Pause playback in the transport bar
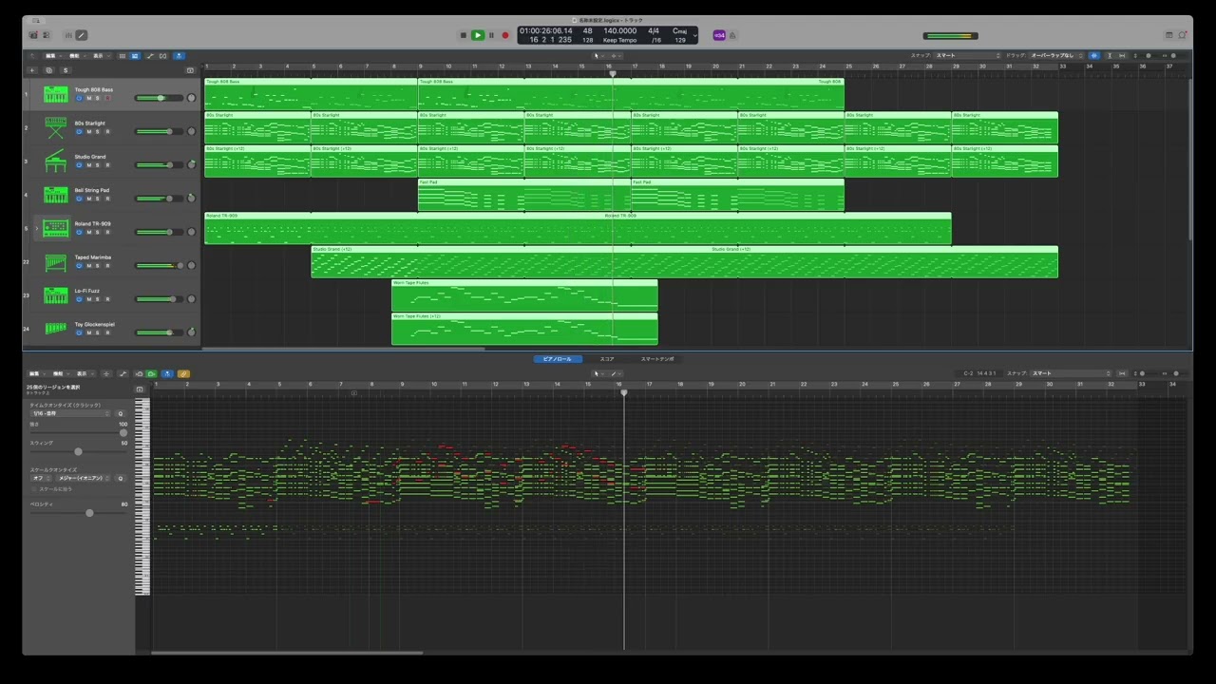Viewport: 1216px width, 684px height. click(491, 35)
